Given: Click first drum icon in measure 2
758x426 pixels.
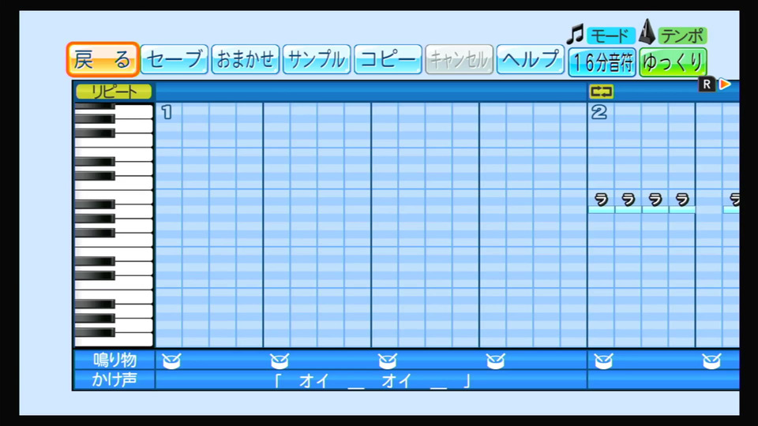Looking at the screenshot, I should point(603,361).
